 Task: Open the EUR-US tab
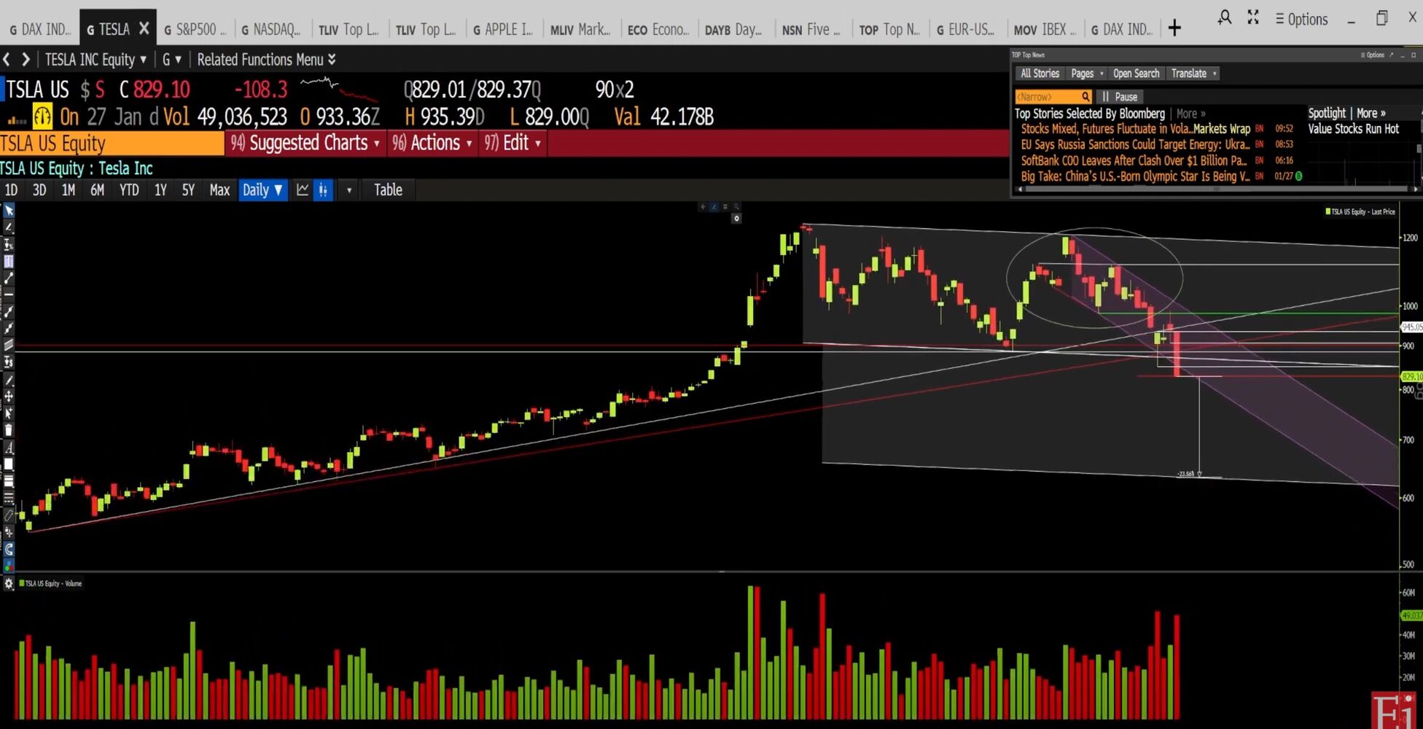[966, 29]
